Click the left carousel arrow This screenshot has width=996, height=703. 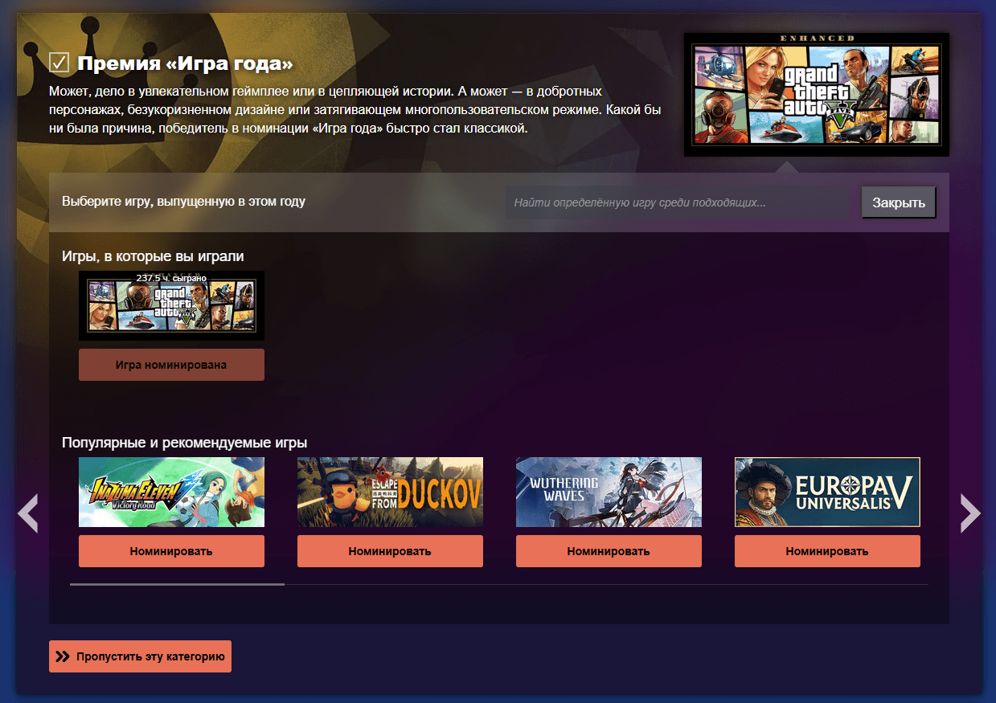pos(28,514)
